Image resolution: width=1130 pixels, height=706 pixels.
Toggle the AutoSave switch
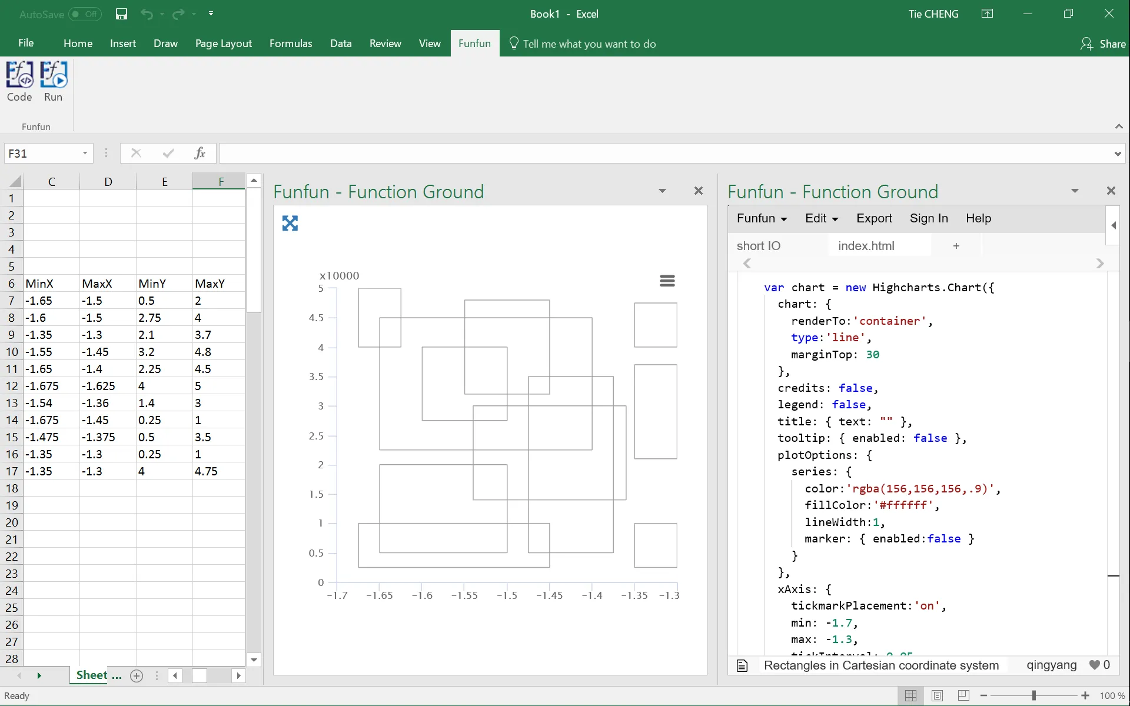(85, 14)
